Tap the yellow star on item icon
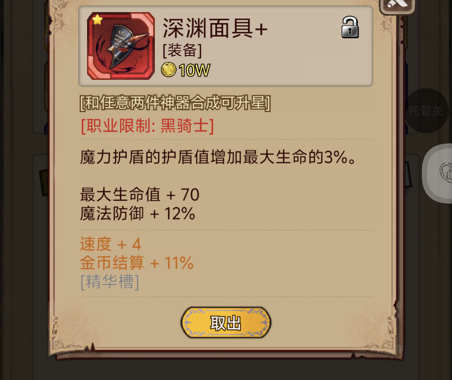This screenshot has width=452, height=380. [x=98, y=20]
